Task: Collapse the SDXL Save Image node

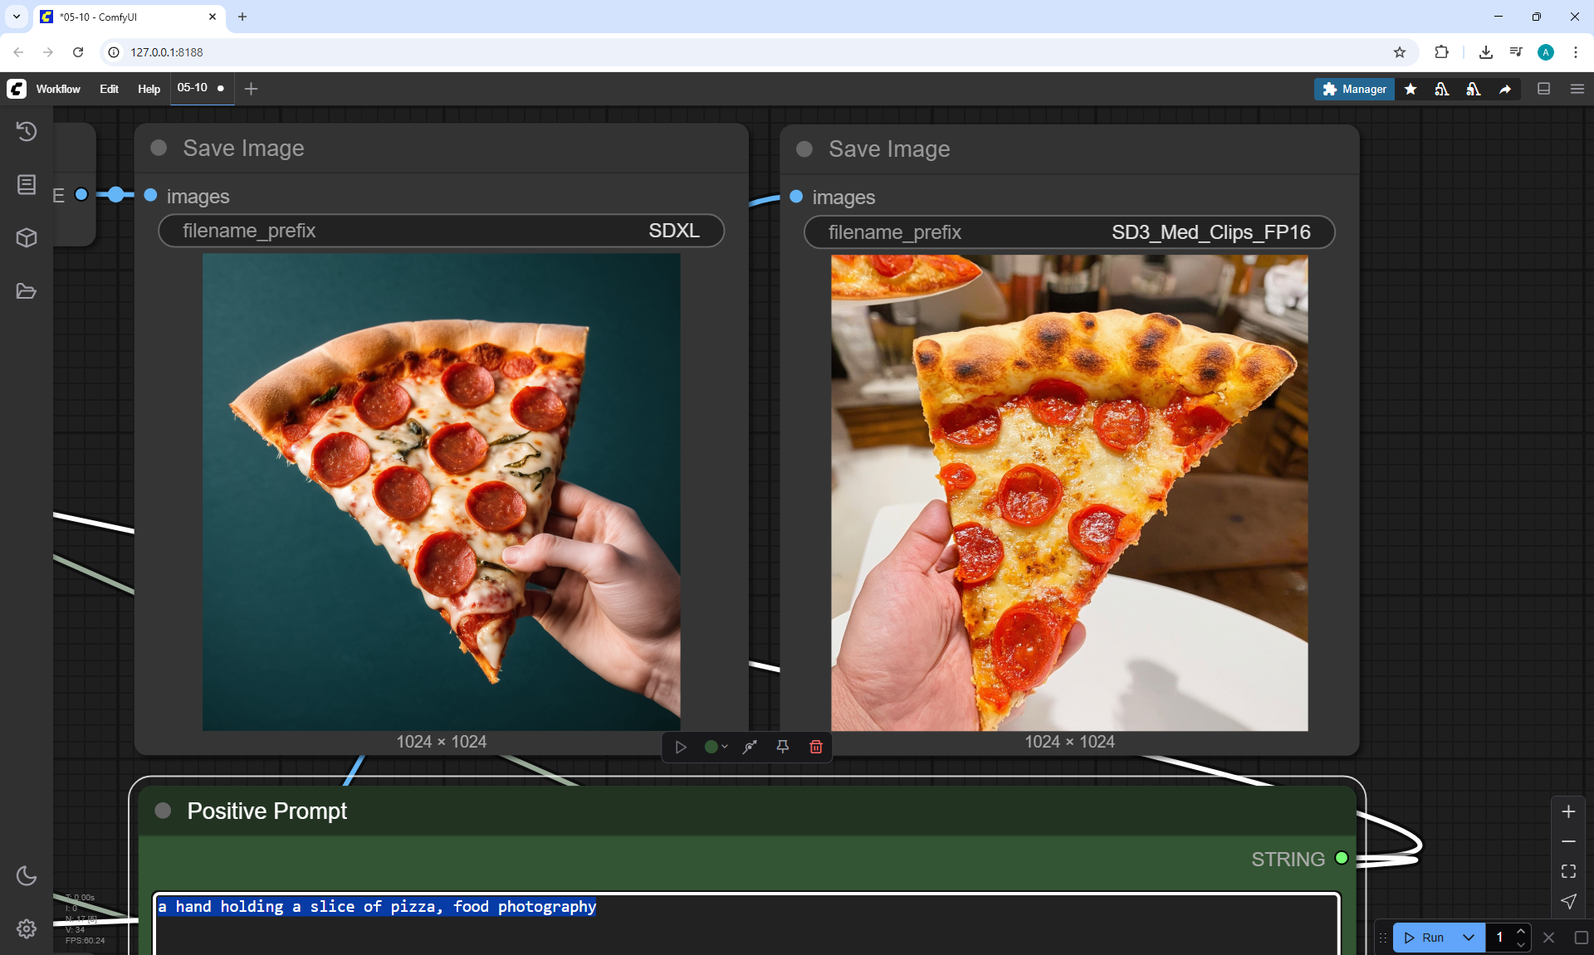Action: 159,148
